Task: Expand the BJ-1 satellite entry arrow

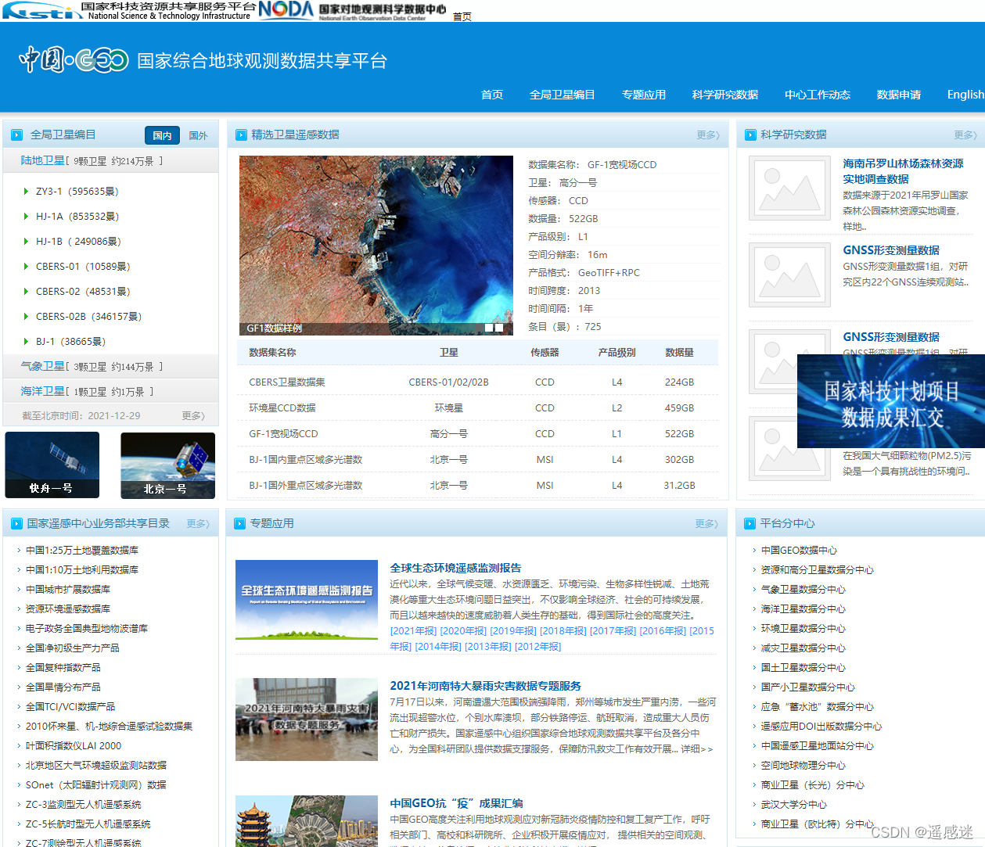Action: point(26,342)
